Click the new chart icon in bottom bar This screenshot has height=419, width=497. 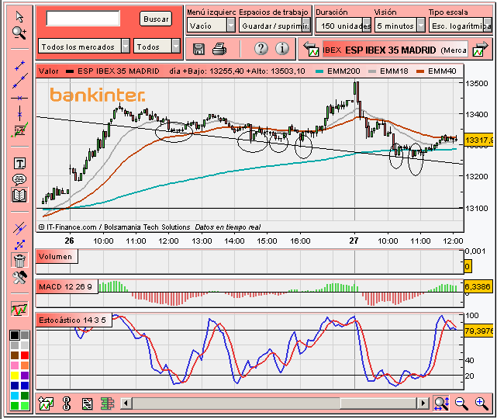46,403
